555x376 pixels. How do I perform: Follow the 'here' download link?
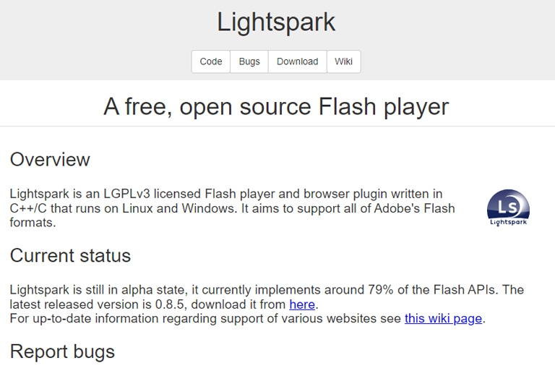(x=302, y=304)
